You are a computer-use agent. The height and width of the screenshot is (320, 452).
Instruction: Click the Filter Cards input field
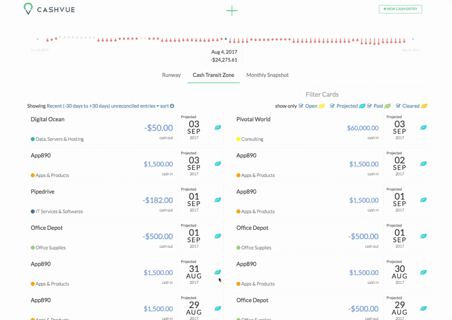[x=363, y=94]
